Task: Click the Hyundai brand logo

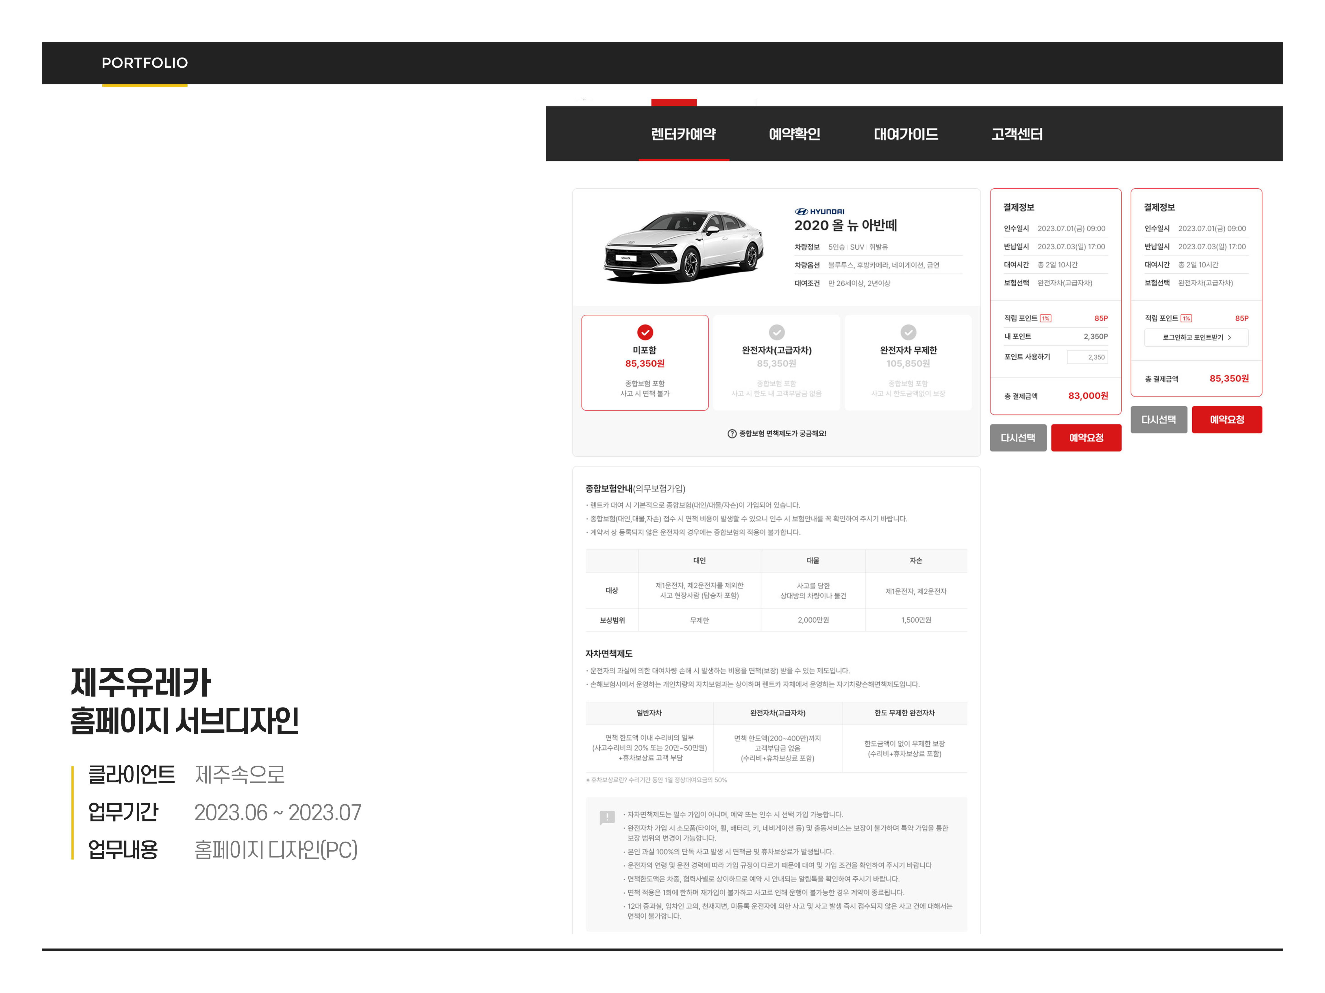Action: (819, 211)
